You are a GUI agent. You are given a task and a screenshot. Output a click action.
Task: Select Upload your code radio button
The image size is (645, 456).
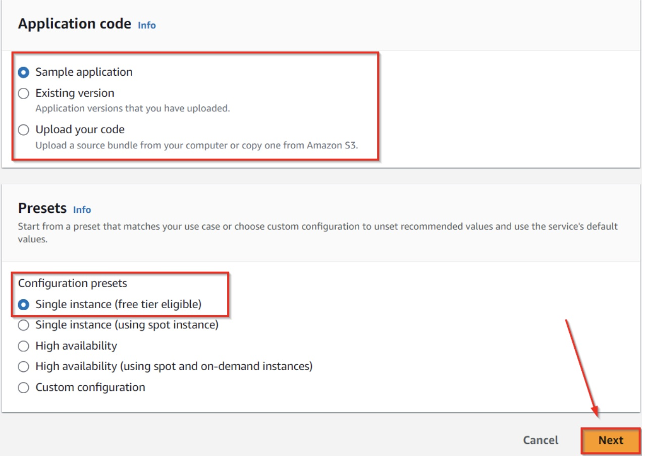click(x=24, y=130)
